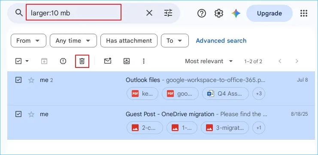Click the Upgrade button

270,13
